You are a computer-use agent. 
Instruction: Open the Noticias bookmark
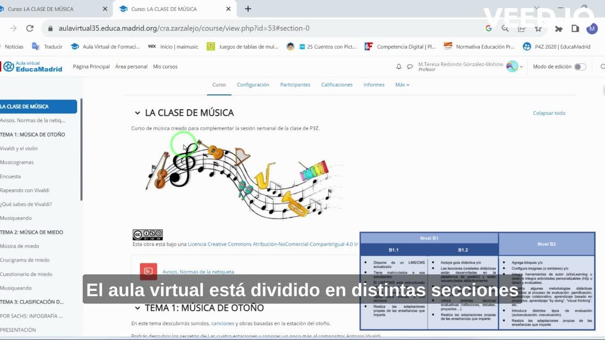click(14, 47)
